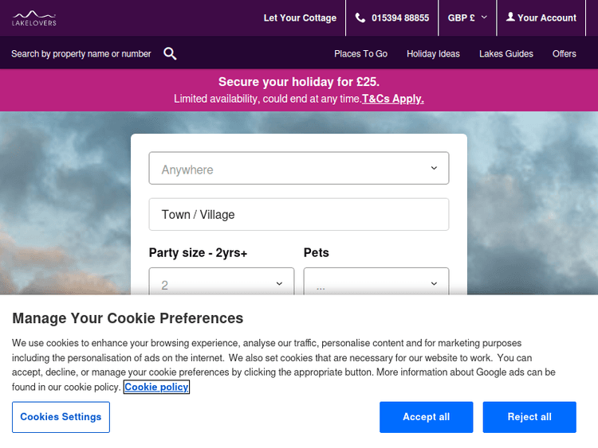This screenshot has width=598, height=448.
Task: Click the magnifying glass search icon
Action: [x=170, y=53]
